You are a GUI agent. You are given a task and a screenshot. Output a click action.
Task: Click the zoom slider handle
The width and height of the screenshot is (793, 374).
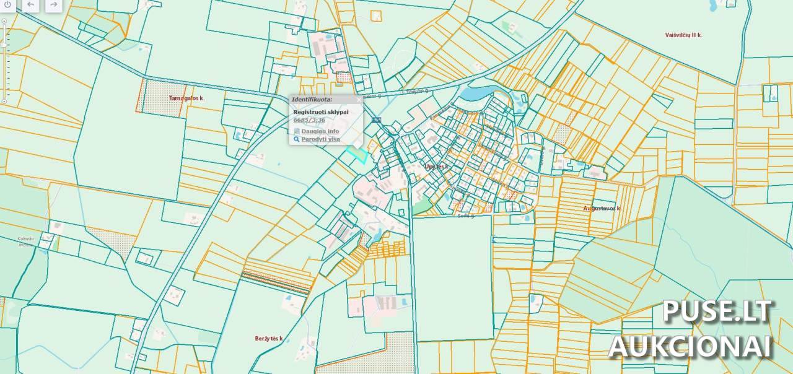click(4, 45)
